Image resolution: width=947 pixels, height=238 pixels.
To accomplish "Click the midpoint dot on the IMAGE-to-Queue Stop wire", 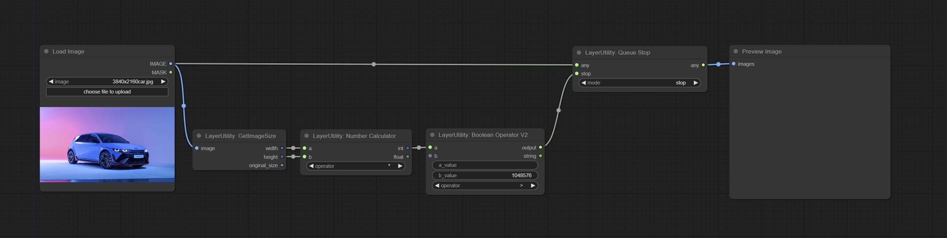I will (x=374, y=64).
